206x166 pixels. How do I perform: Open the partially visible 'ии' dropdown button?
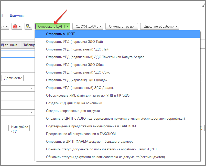pyautogui.click(x=5, y=27)
